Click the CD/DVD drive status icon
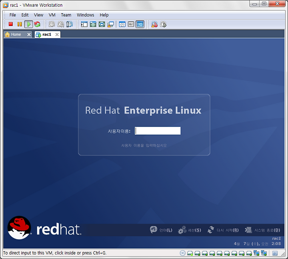Image resolution: width=288 pixels, height=259 pixels. 182,253
